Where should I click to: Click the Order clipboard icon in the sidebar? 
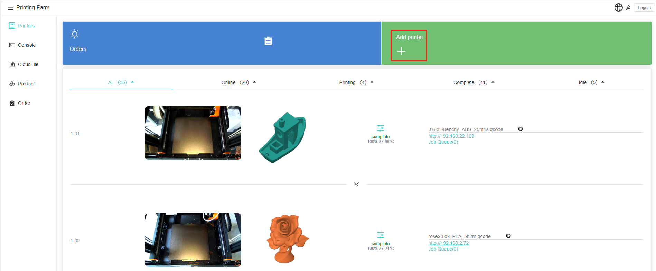[x=12, y=103]
